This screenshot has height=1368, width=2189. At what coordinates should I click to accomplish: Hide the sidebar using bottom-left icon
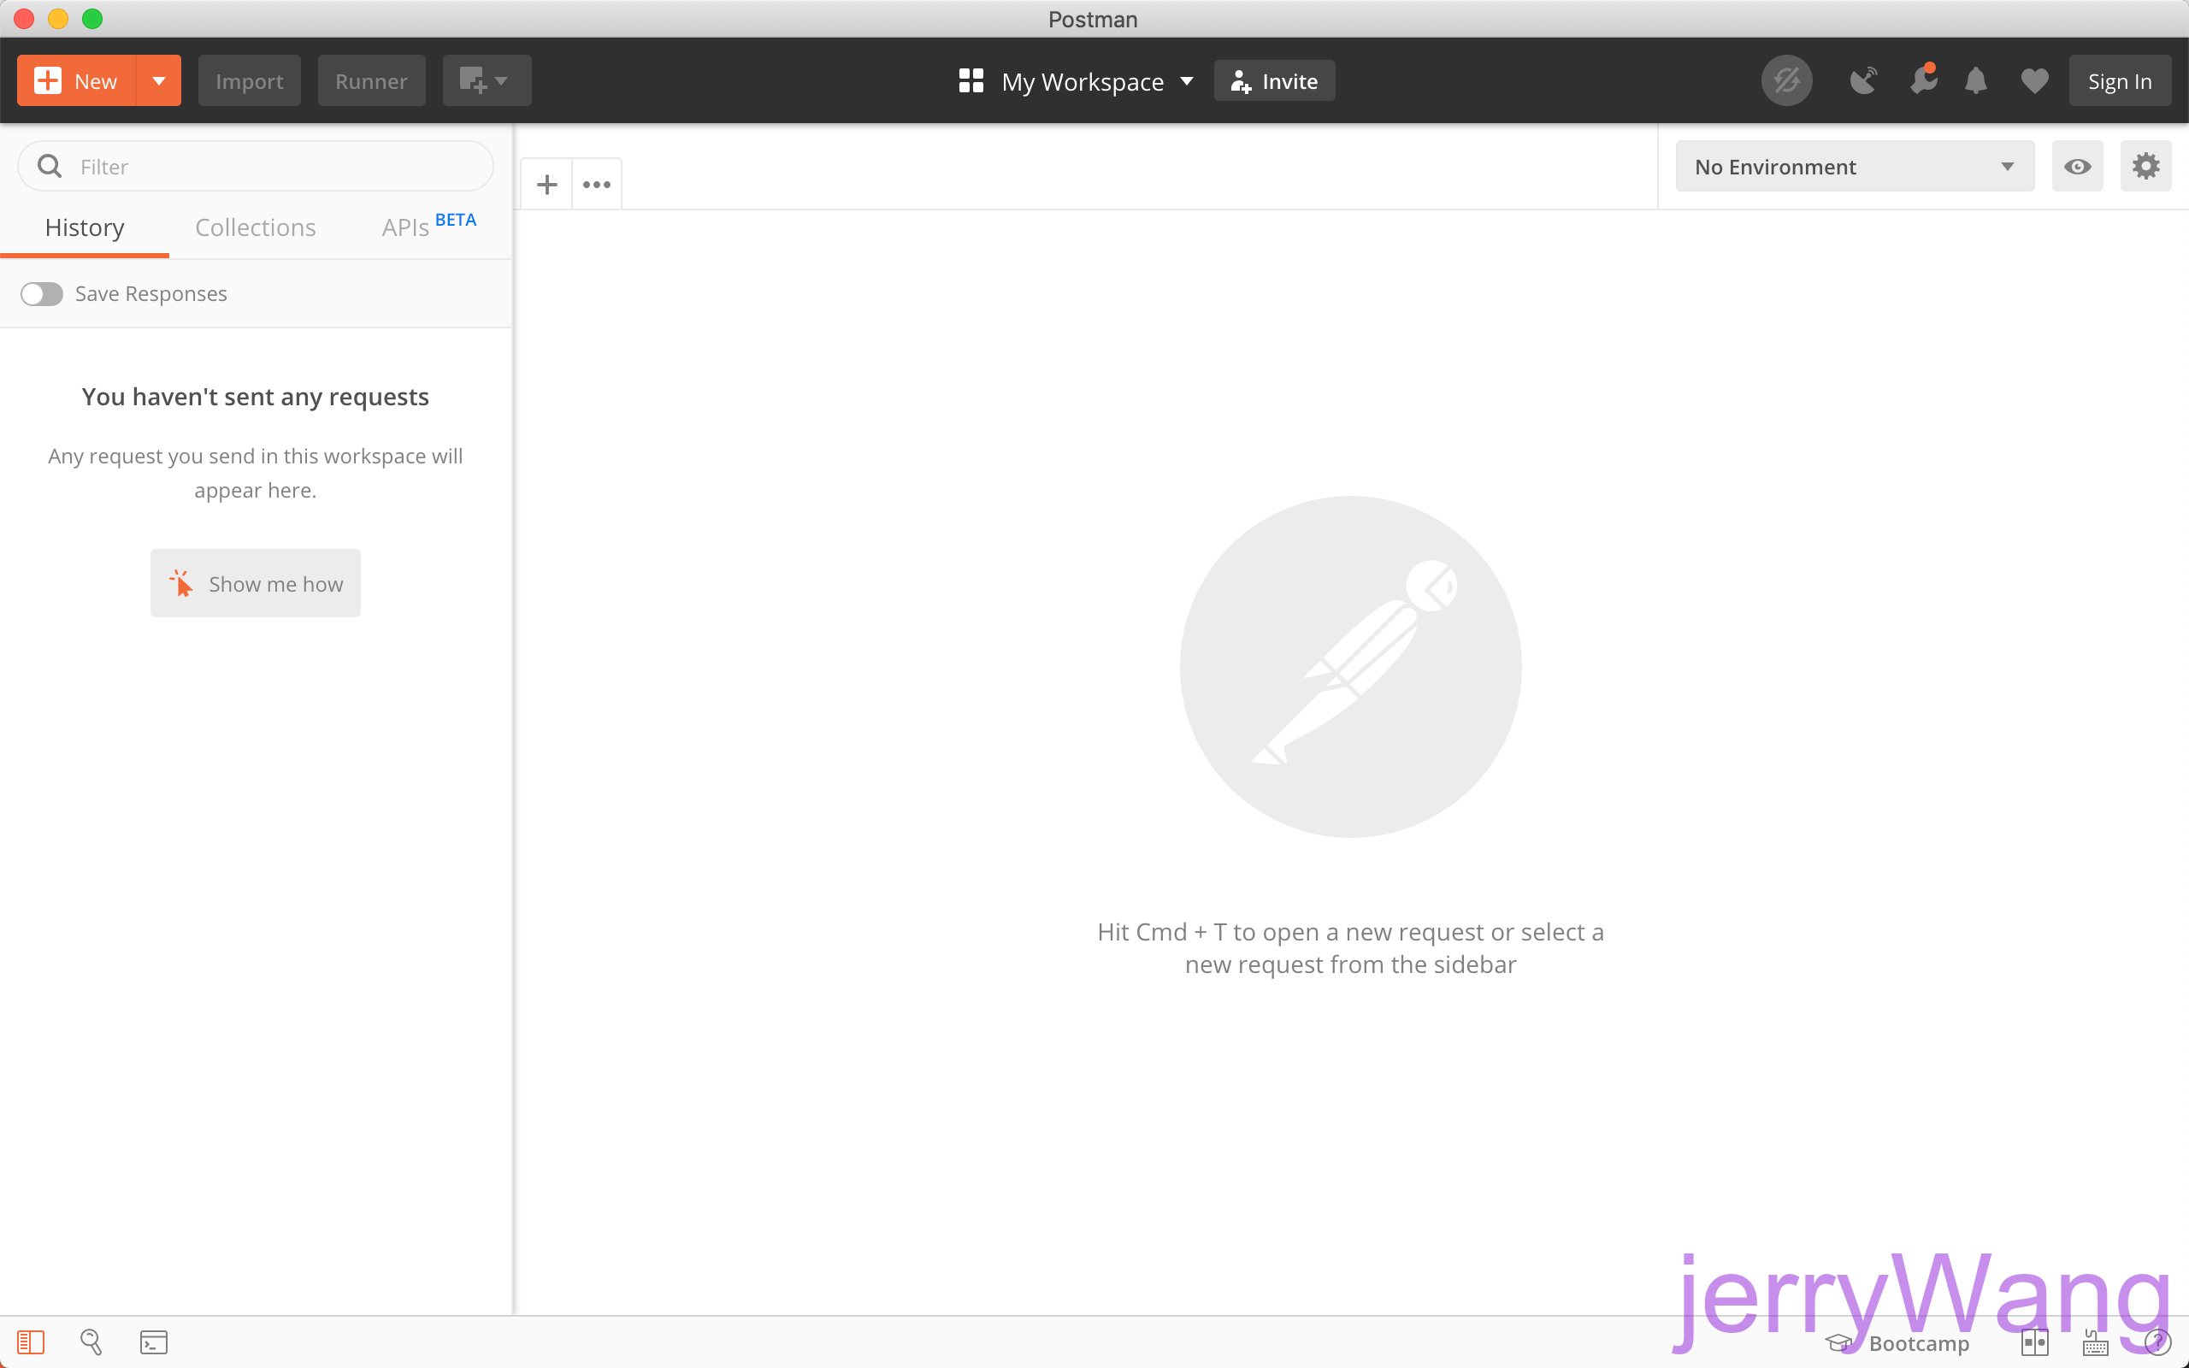(x=31, y=1341)
